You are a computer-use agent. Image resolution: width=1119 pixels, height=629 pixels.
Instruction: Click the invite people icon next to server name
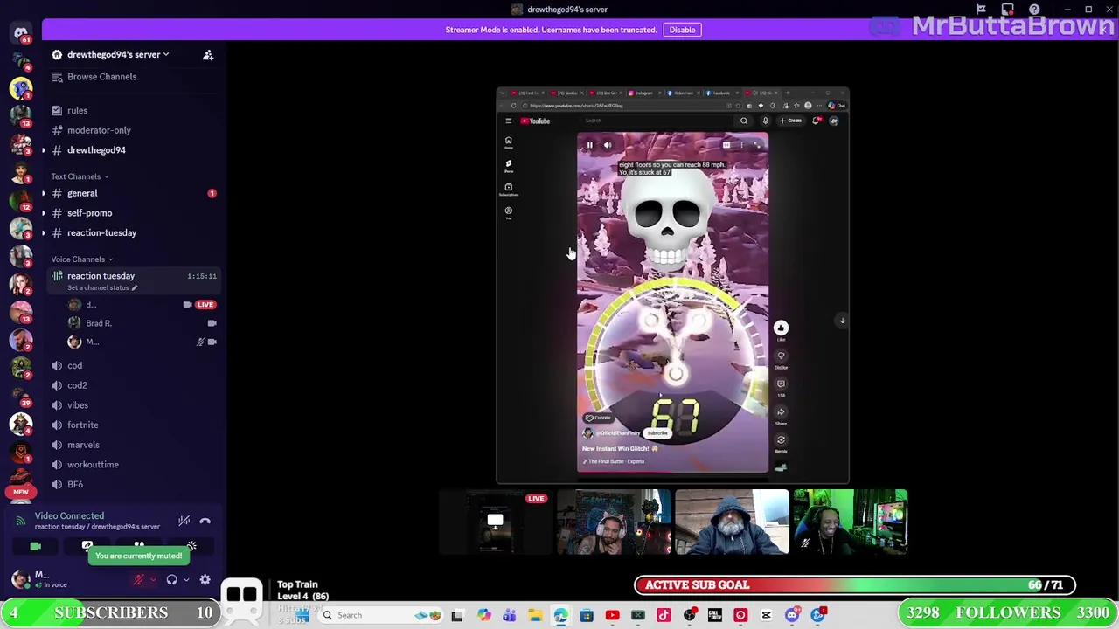click(x=208, y=55)
